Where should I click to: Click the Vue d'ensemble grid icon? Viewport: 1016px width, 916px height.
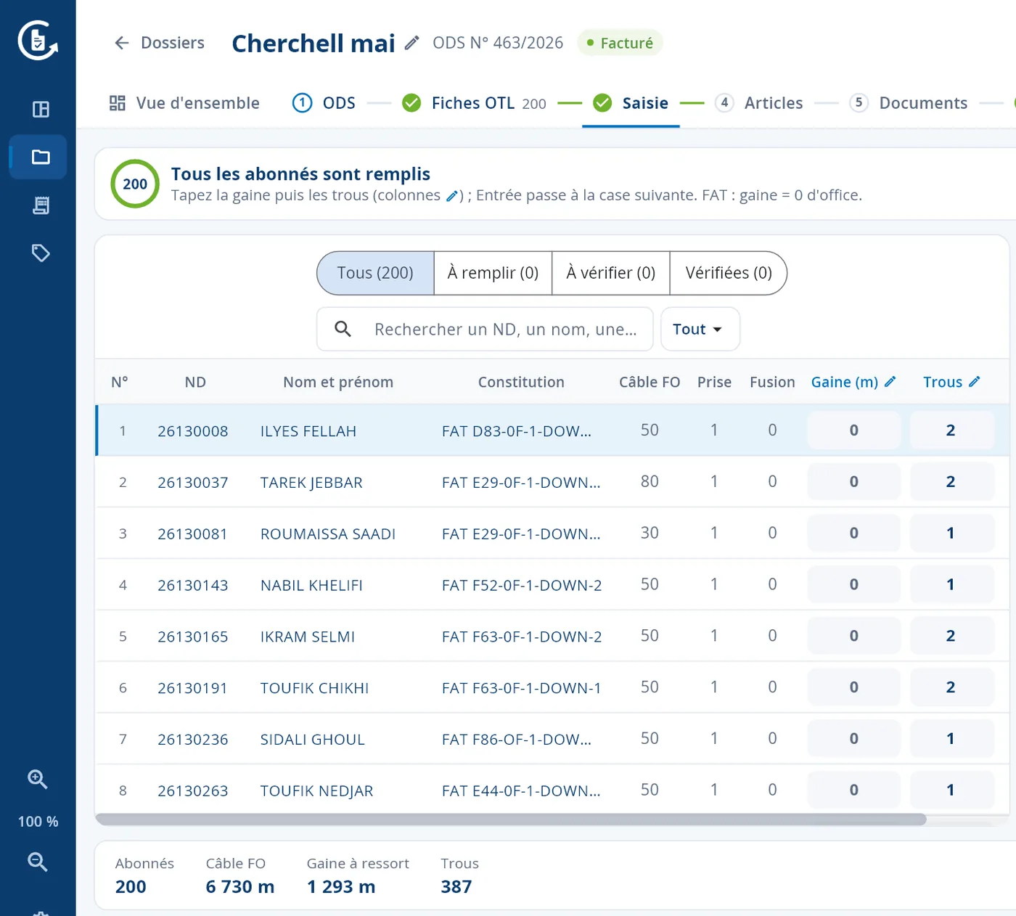(x=118, y=103)
